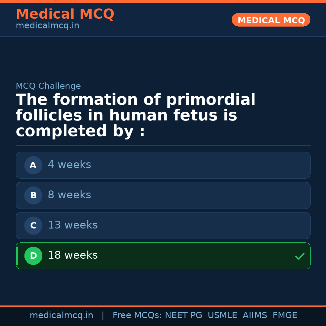
Task: Open the medicalmcq.in link in the footer
Action: click(61, 315)
